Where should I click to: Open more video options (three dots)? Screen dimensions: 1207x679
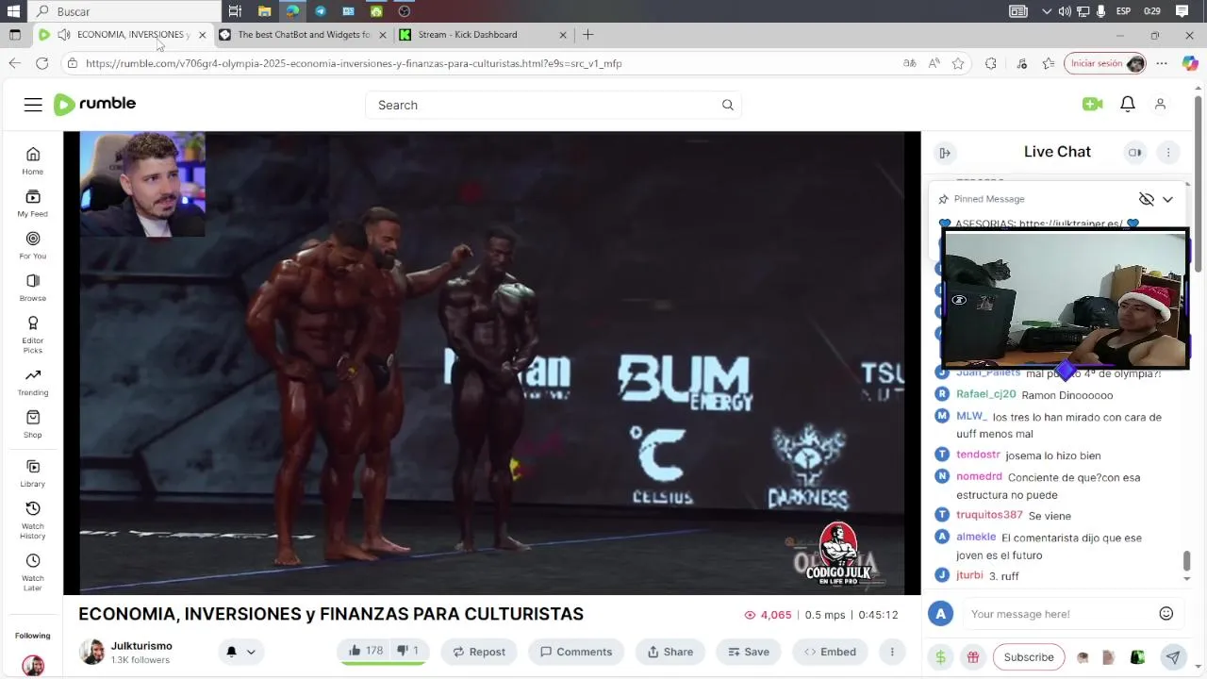[x=892, y=652]
